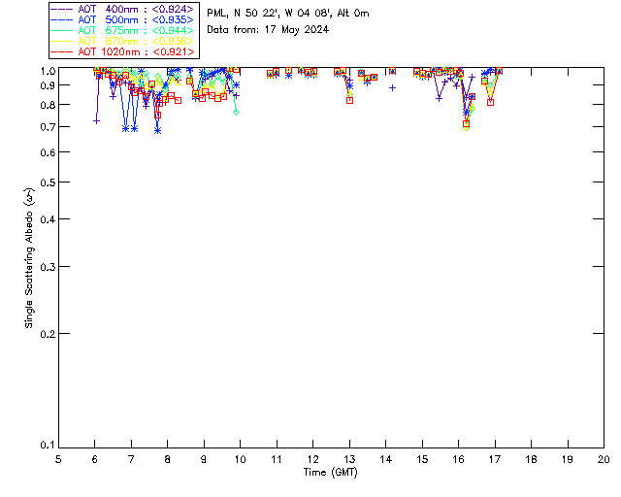Click the x-axis label 18

click(x=531, y=459)
